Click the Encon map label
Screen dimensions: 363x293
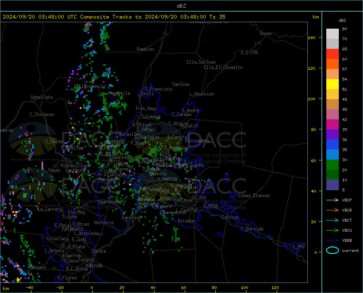[266, 33]
